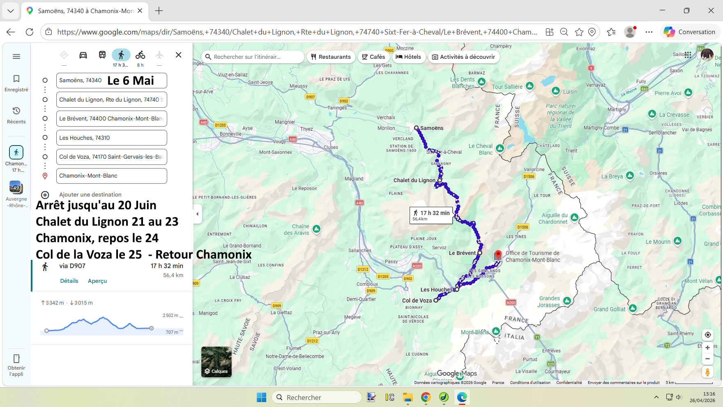Show my current location on the map
The width and height of the screenshot is (723, 407).
707,335
